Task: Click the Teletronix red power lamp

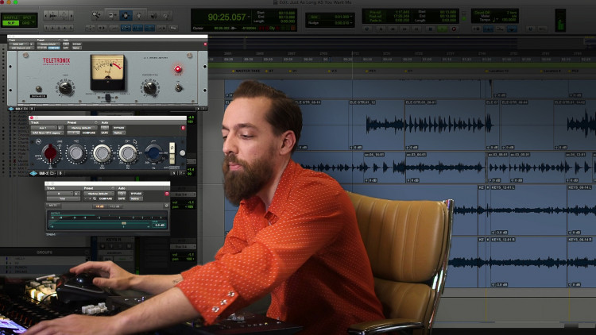Action: (x=178, y=69)
